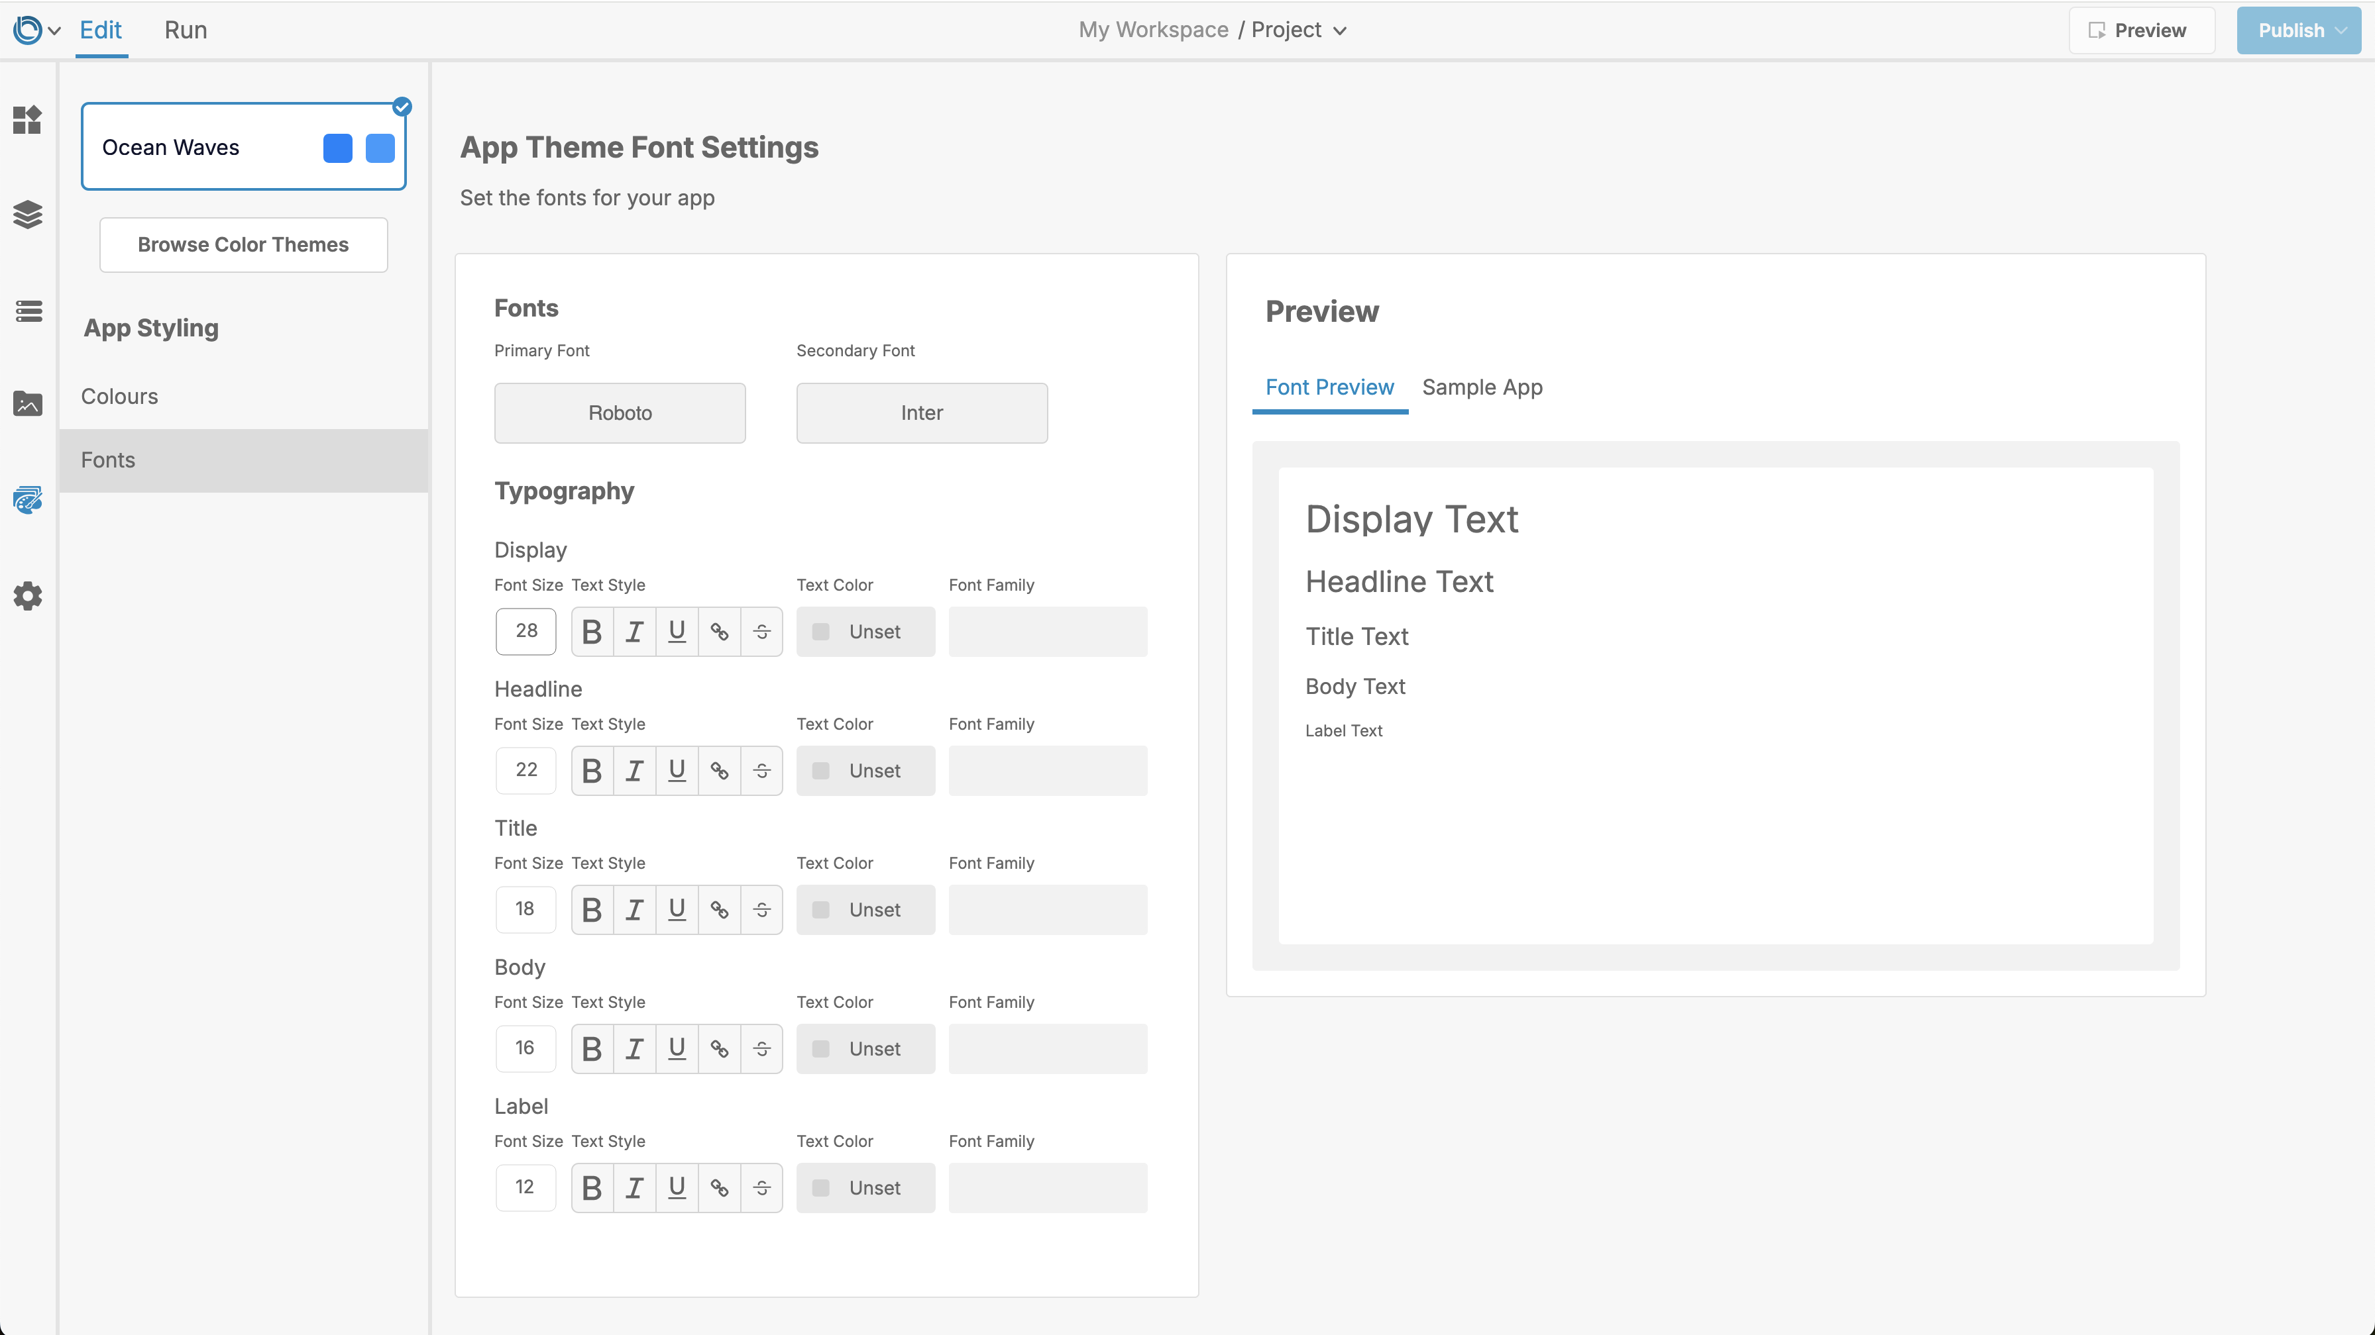Screen dimensions: 2375x1335
Task: Toggle strikethrough for Headline text
Action: point(761,771)
